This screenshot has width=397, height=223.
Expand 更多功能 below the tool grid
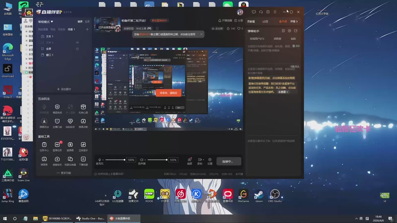(64, 173)
